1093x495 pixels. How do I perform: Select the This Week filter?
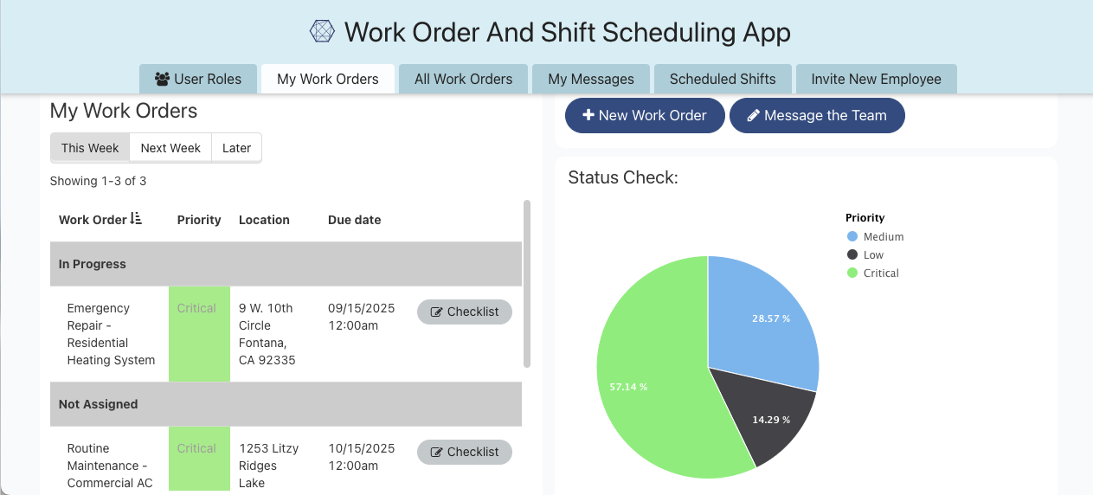90,148
